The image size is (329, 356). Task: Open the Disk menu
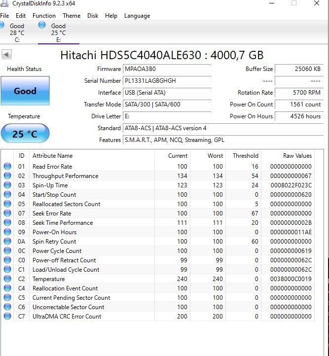click(x=93, y=16)
